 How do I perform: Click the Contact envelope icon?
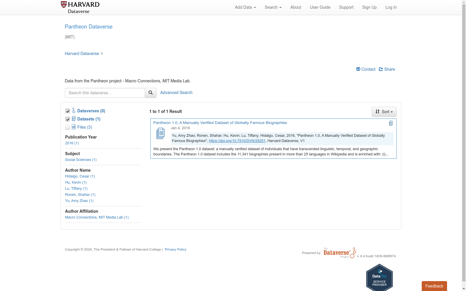tap(358, 69)
